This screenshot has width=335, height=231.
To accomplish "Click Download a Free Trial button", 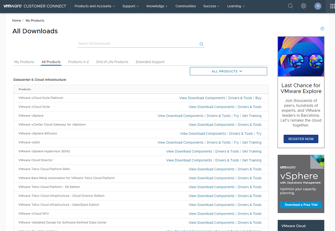I will 301,205.
